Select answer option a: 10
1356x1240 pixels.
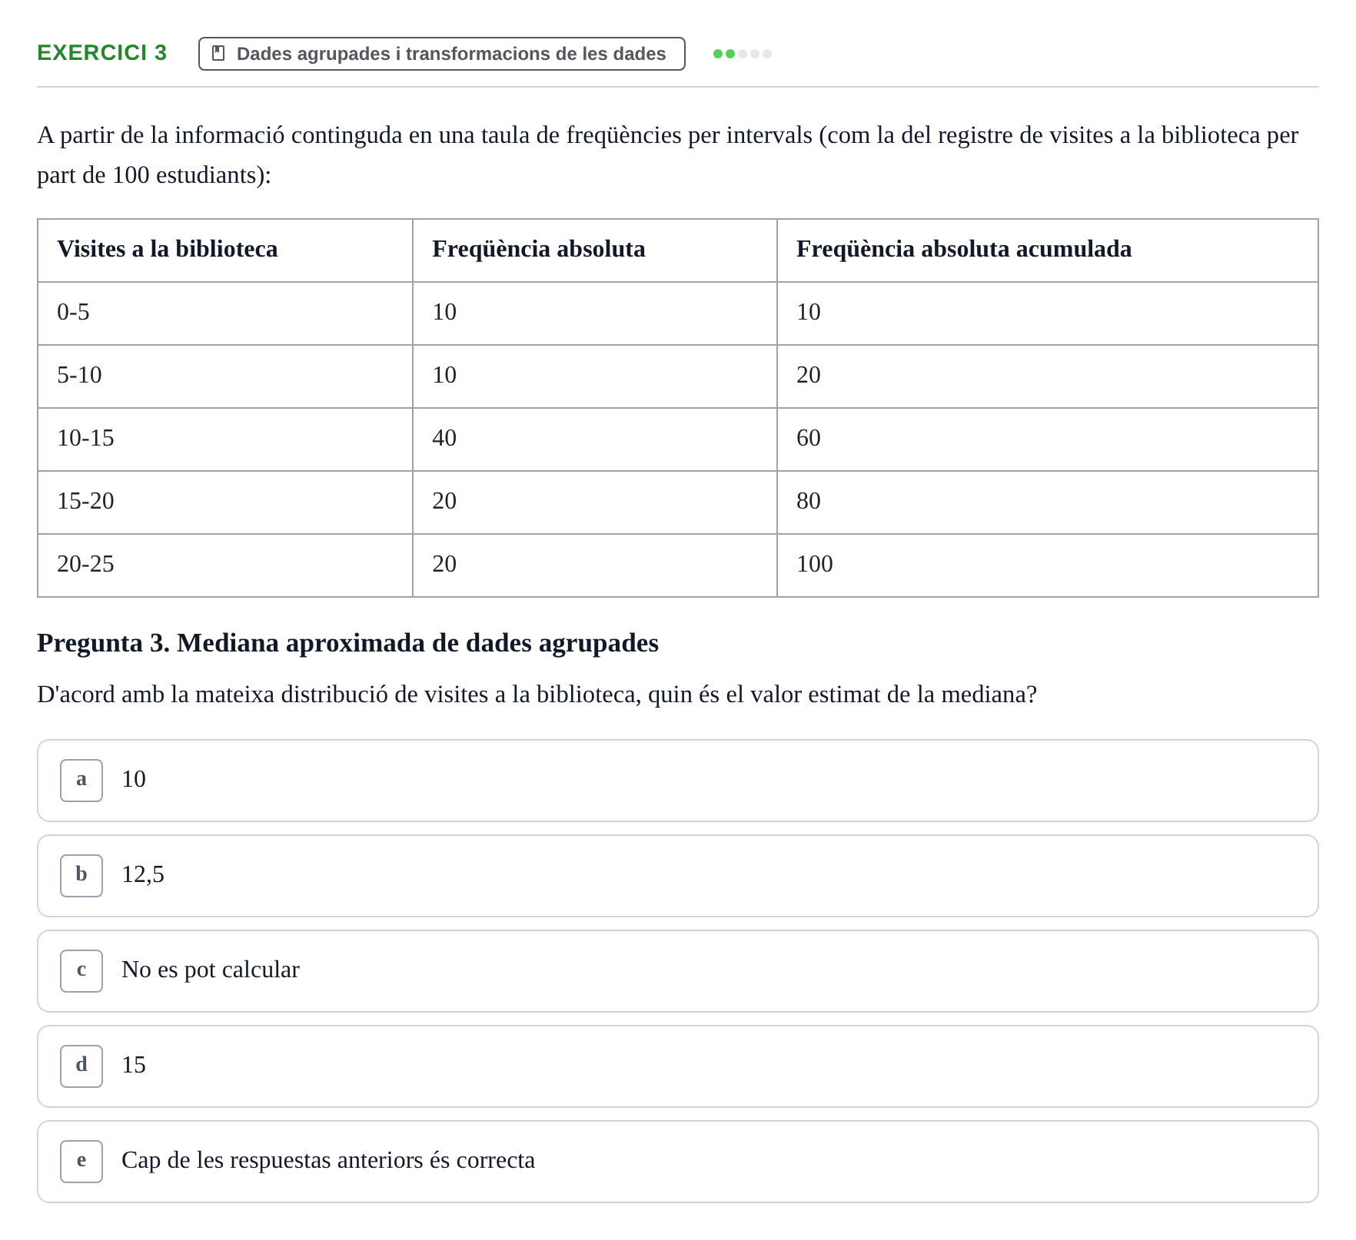point(677,781)
